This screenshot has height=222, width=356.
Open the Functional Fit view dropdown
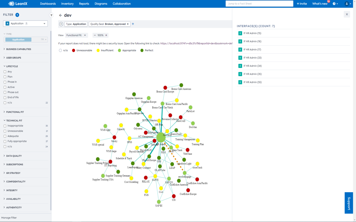(76, 35)
